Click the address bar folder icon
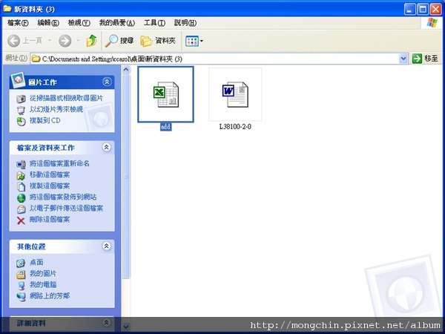Viewport: 445px width, 334px height. click(36, 59)
